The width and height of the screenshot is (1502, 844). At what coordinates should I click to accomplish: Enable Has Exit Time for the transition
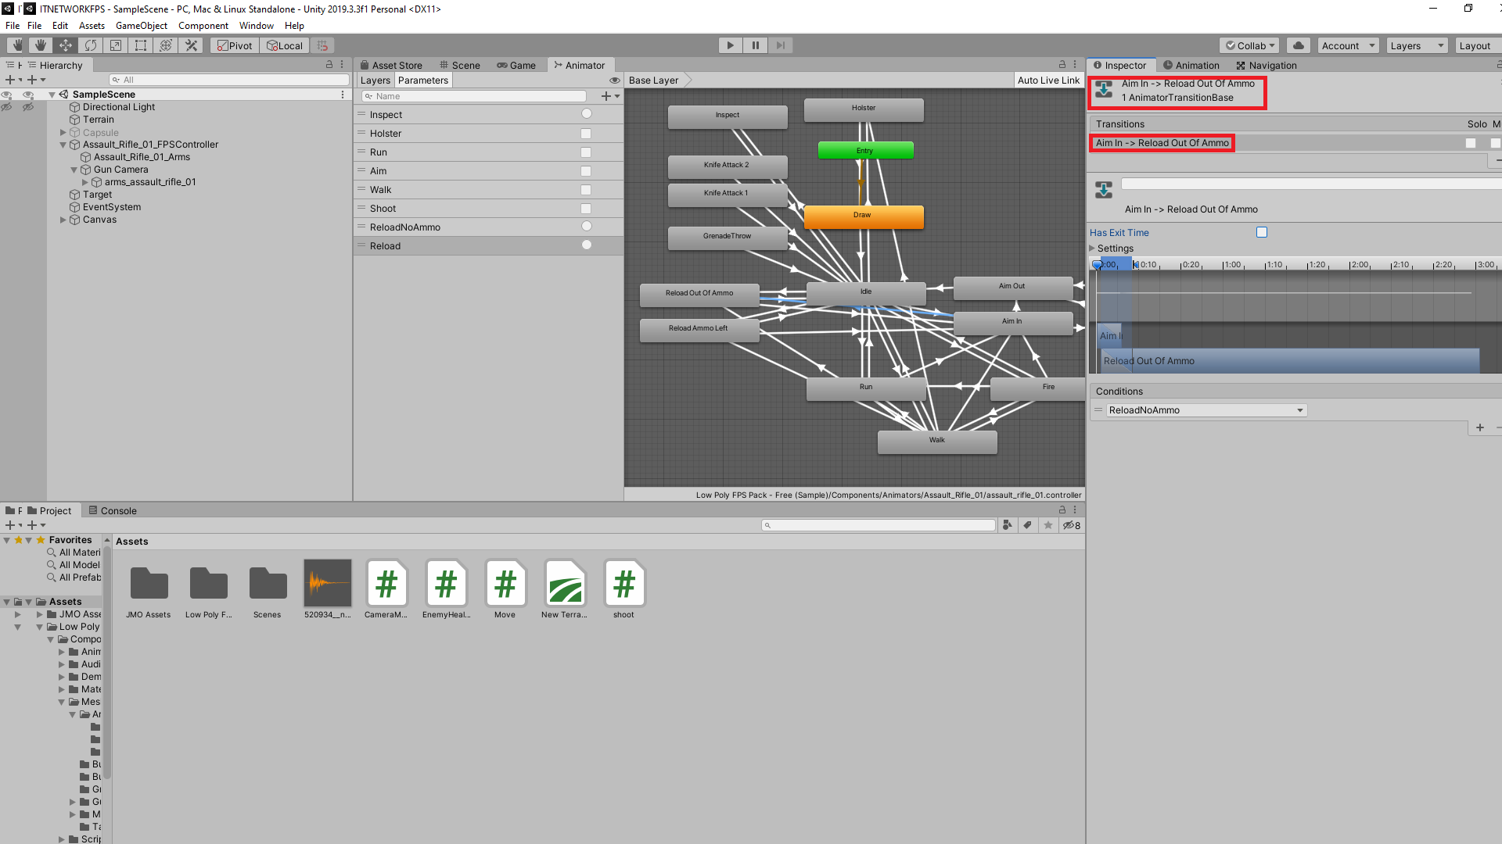point(1261,231)
